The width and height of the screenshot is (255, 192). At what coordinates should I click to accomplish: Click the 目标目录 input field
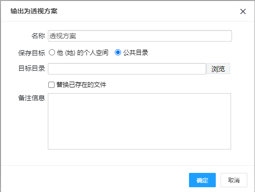tap(127, 69)
